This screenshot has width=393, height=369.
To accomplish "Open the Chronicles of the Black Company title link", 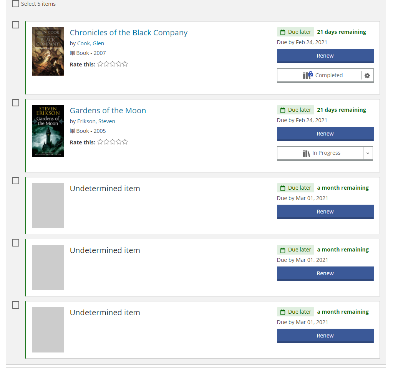I will 129,33.
